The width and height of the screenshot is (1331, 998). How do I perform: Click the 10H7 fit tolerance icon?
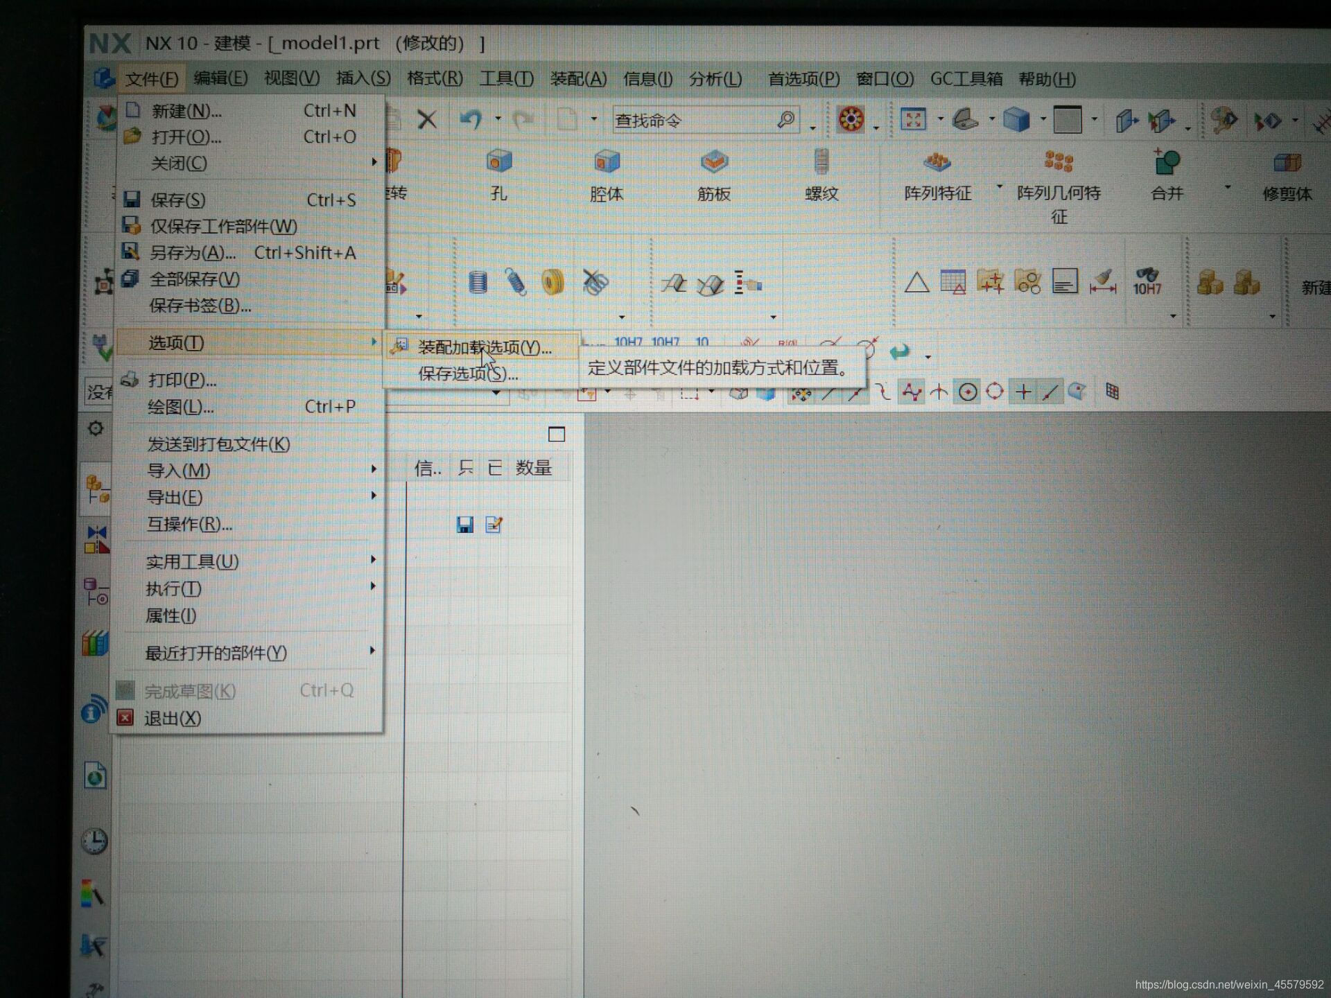coord(1147,281)
